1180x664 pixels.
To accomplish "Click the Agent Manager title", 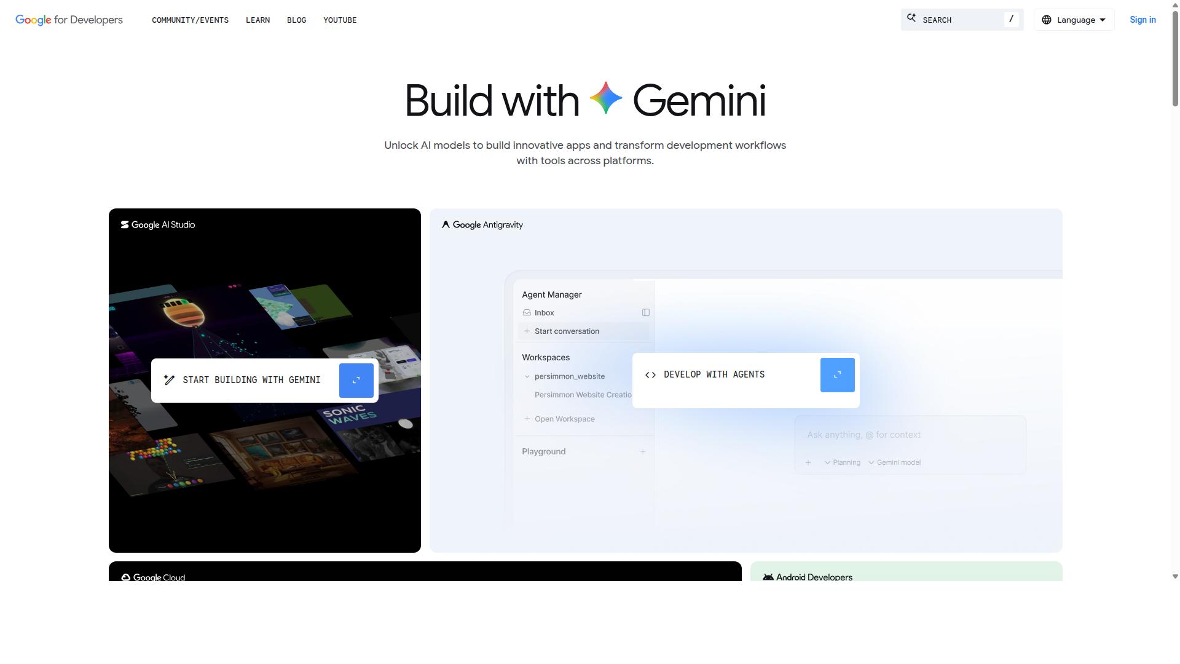I will click(552, 295).
